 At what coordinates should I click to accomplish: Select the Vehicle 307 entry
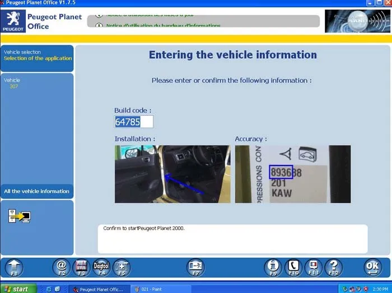12,83
